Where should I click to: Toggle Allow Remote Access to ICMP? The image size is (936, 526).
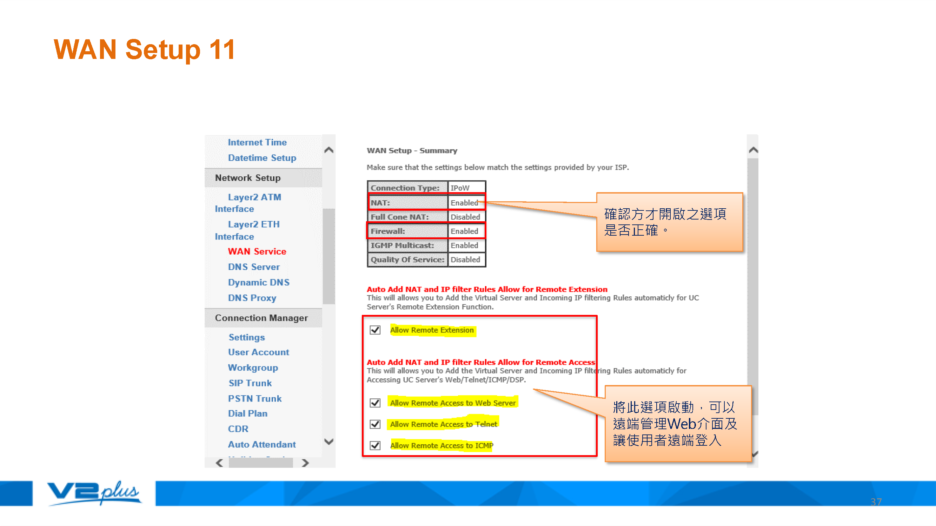[x=375, y=445]
